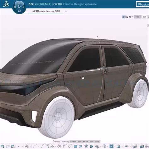The width and height of the screenshot is (149, 149).
Task: Switch to the Surfacing toolbar tab
Action: click(x=65, y=141)
